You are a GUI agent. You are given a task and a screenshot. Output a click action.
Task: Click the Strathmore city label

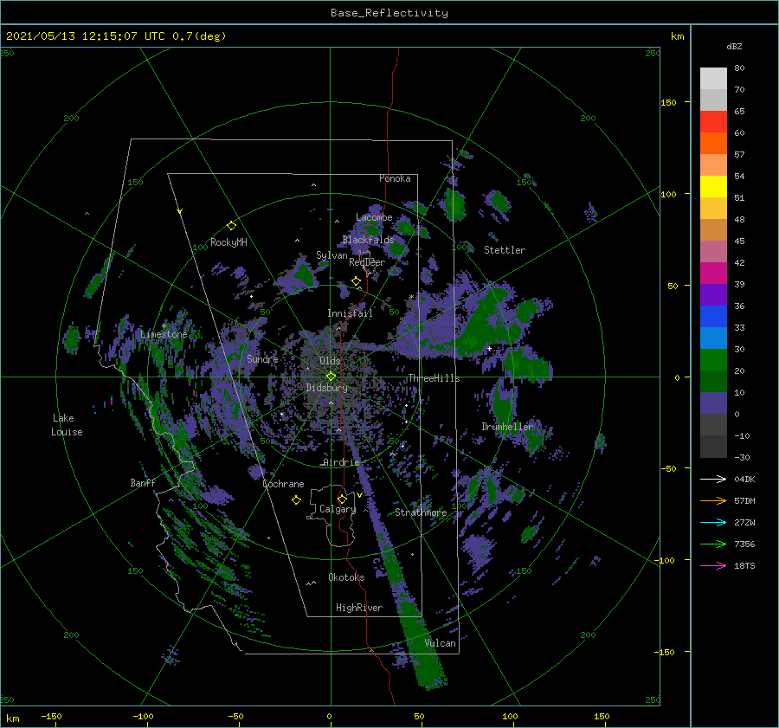point(421,512)
